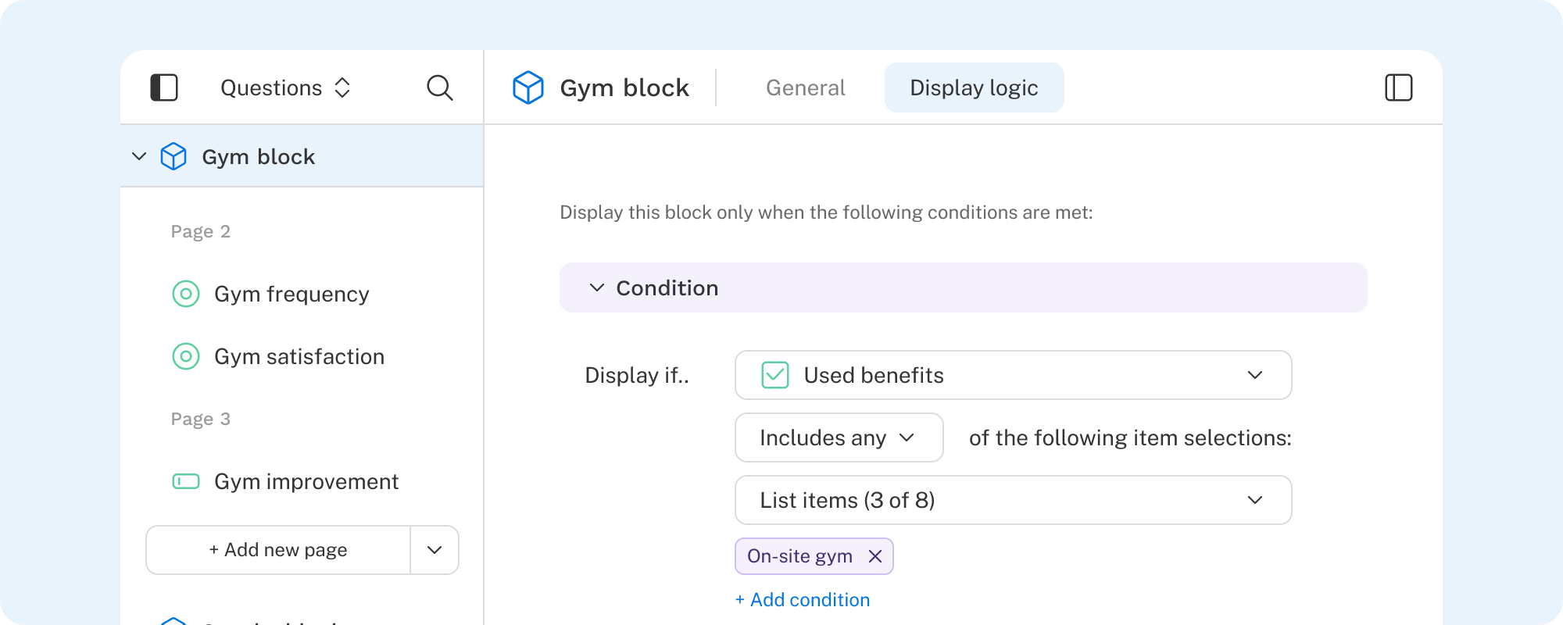The width and height of the screenshot is (1563, 625).
Task: Select the Gym frequency question icon
Action: pyautogui.click(x=185, y=295)
